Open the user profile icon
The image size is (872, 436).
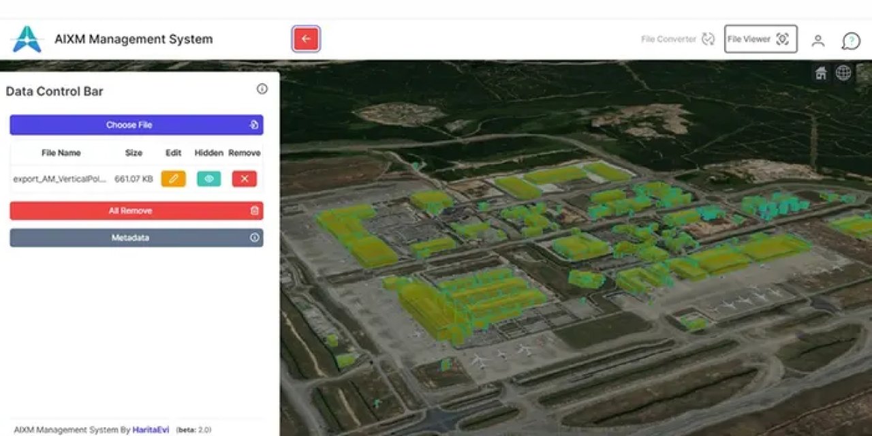coord(817,41)
